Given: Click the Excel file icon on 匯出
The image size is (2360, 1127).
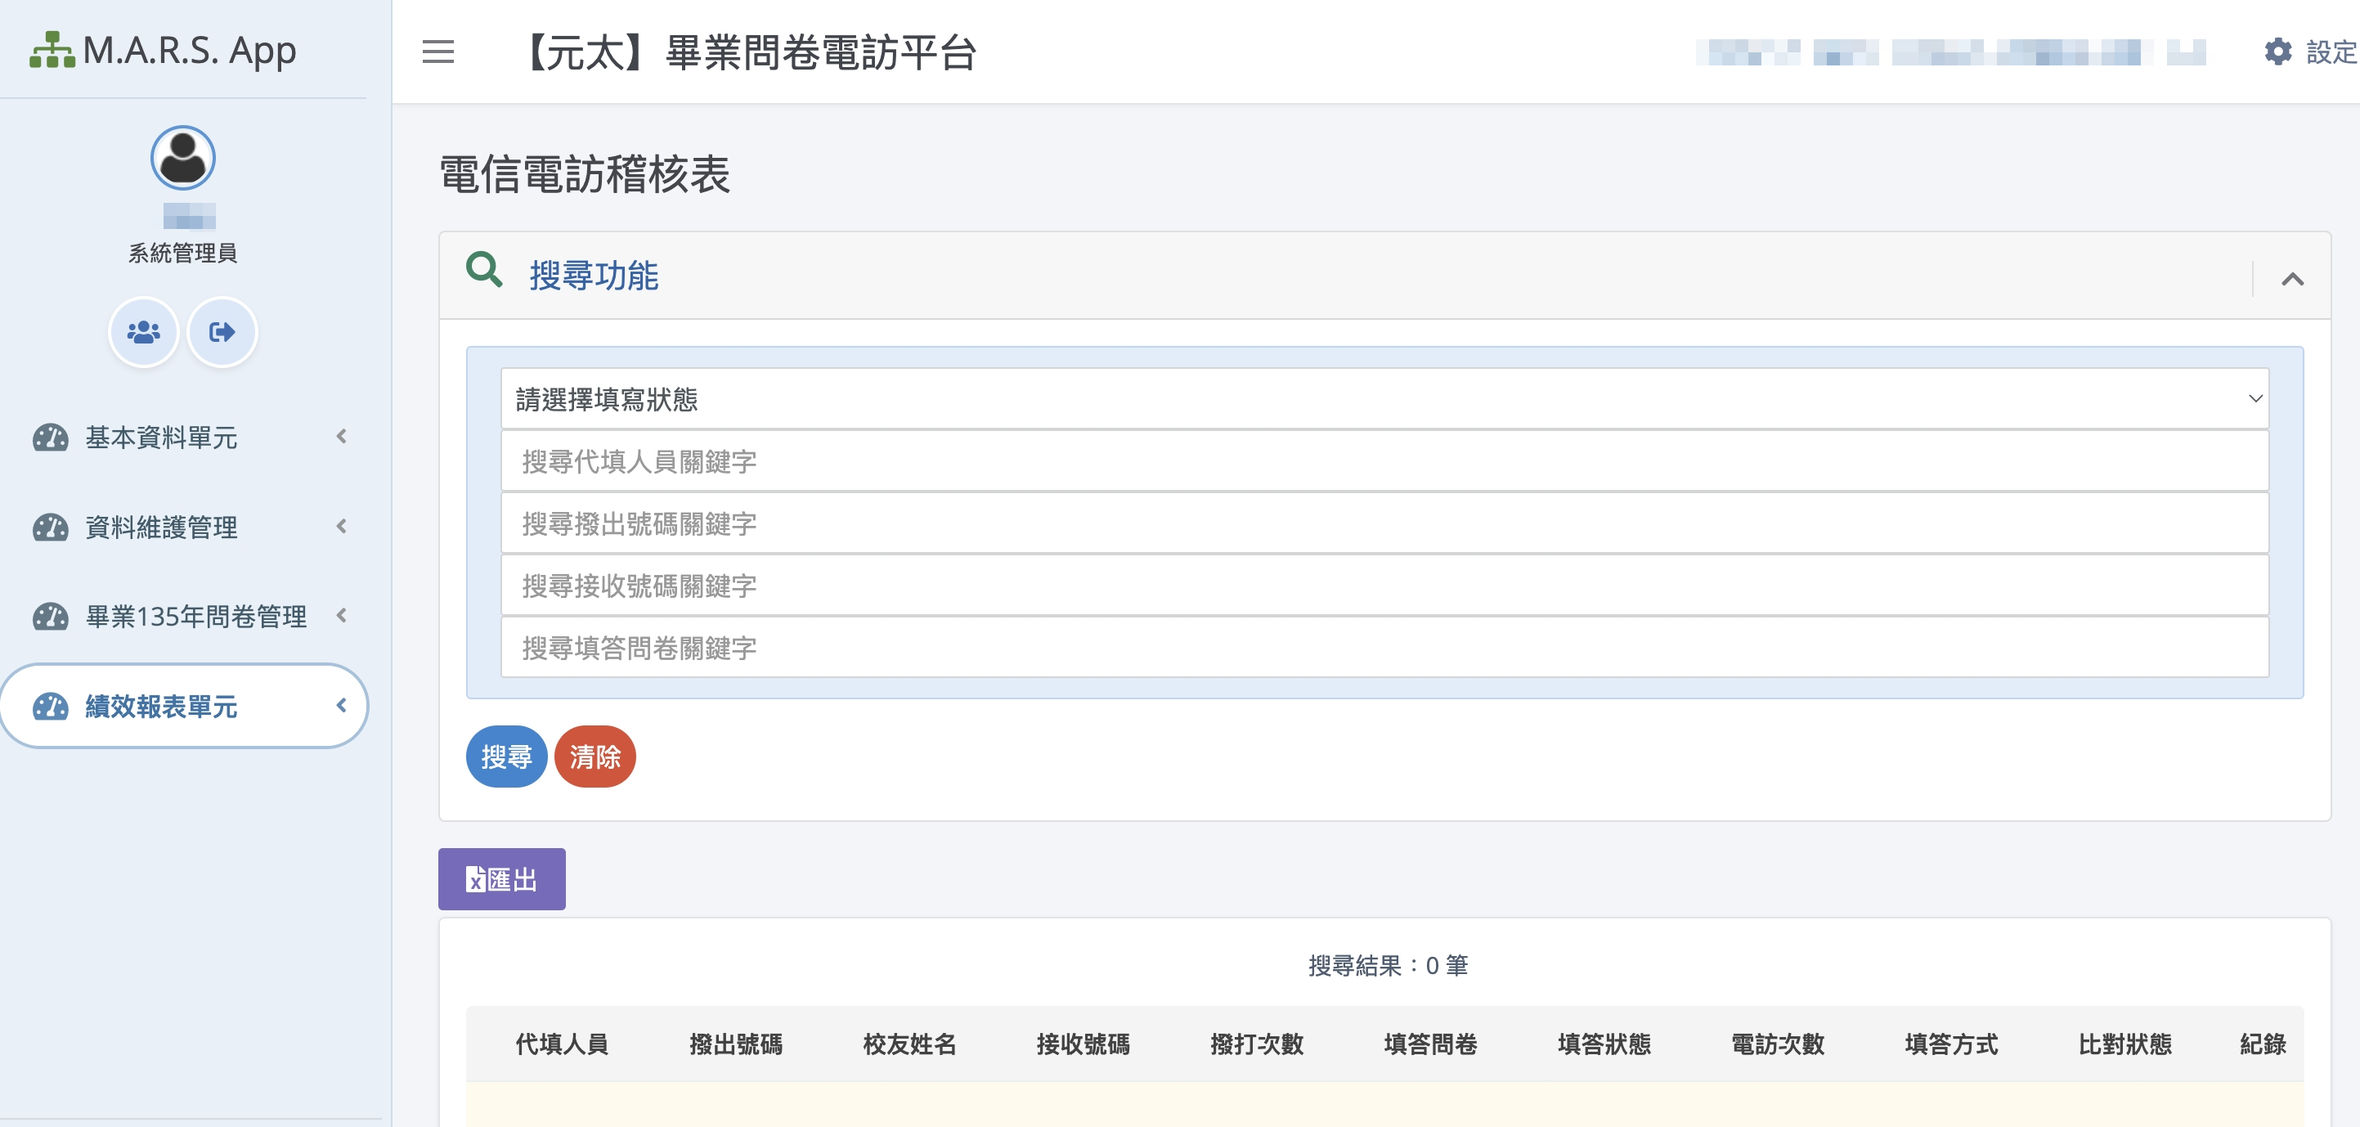Looking at the screenshot, I should (x=475, y=880).
